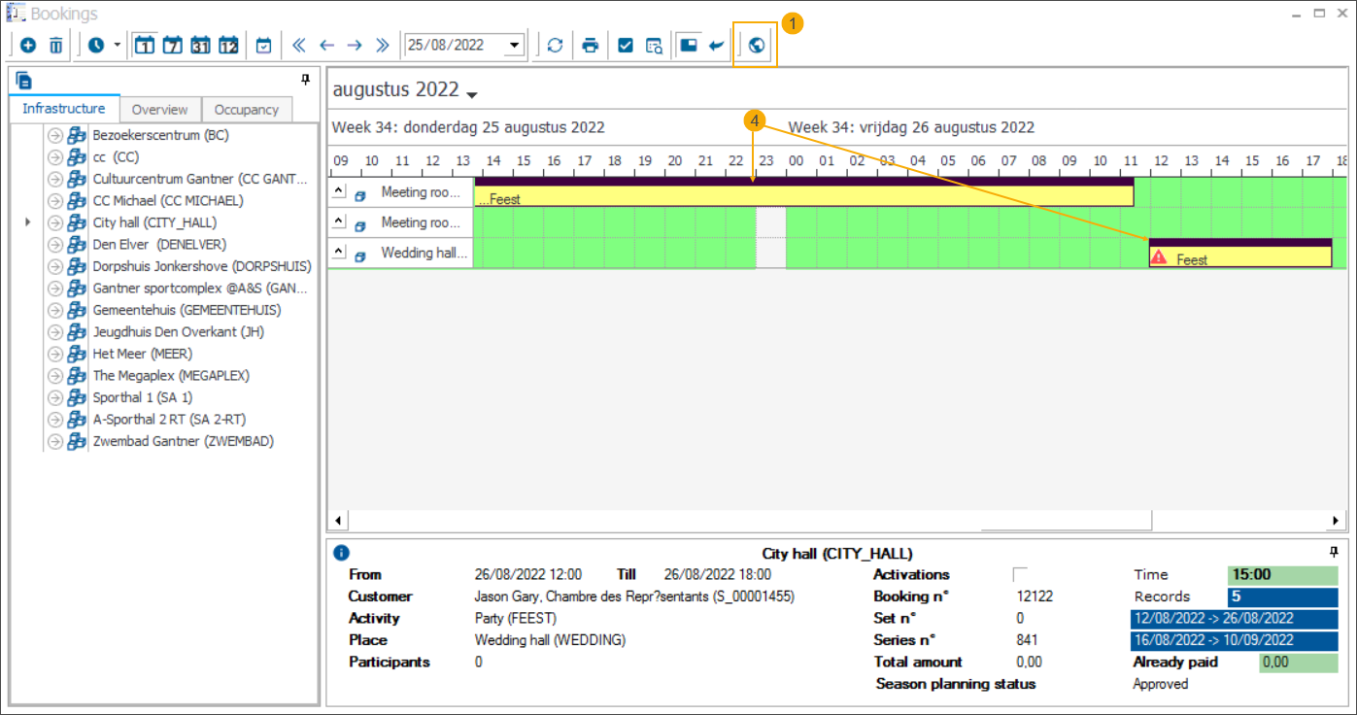Expand the Den Elver (DENELVER) node
This screenshot has width=1357, height=715.
[x=54, y=245]
